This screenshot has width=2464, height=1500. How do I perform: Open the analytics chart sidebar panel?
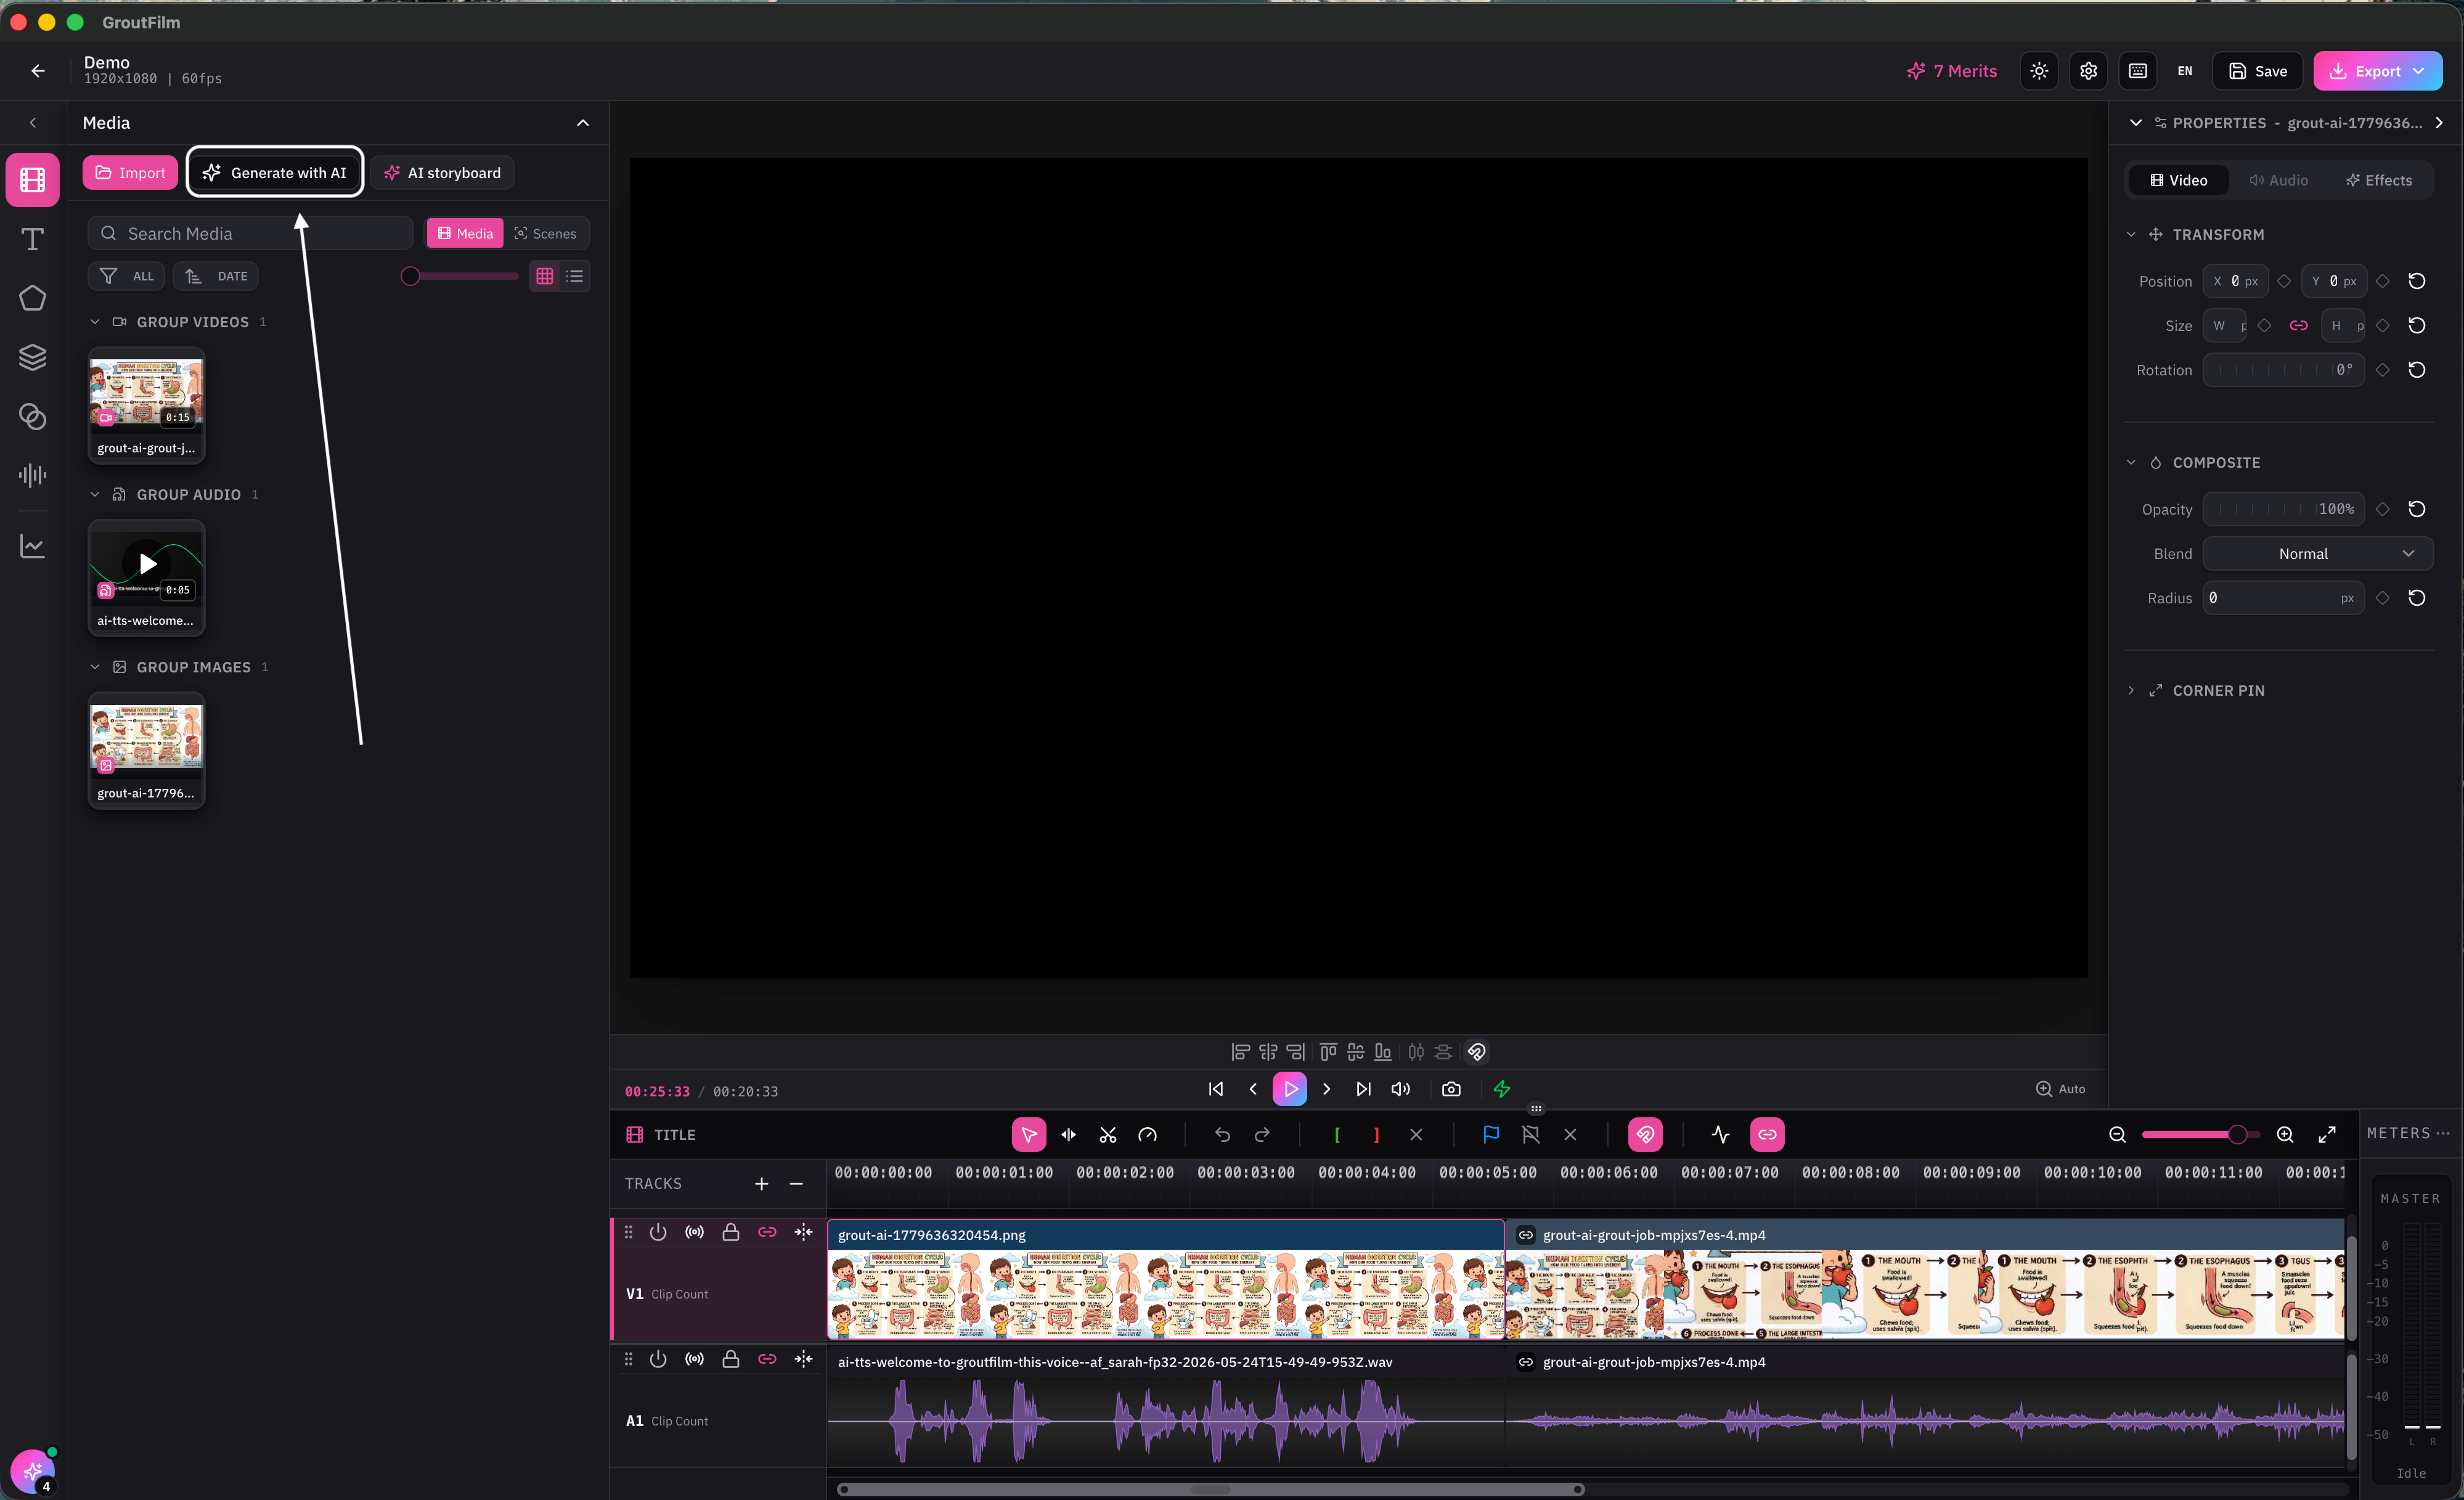click(32, 546)
